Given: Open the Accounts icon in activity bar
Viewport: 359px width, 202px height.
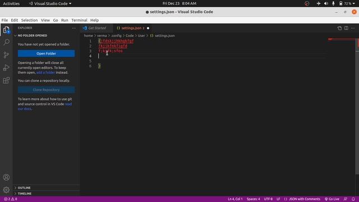Looking at the screenshot, I should 6,177.
